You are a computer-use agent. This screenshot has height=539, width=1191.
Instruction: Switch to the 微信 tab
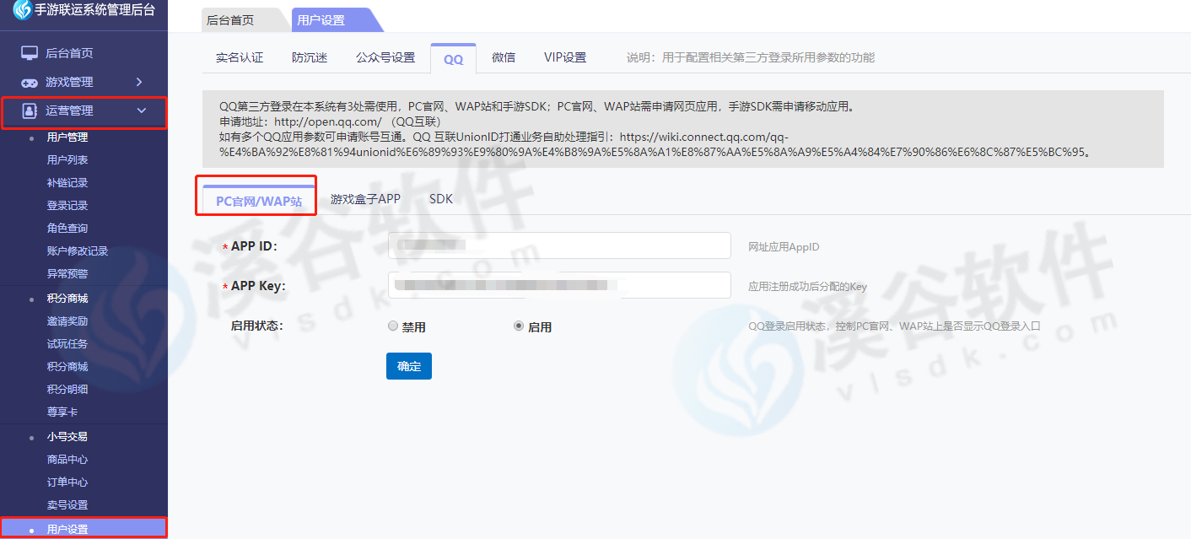pos(504,57)
